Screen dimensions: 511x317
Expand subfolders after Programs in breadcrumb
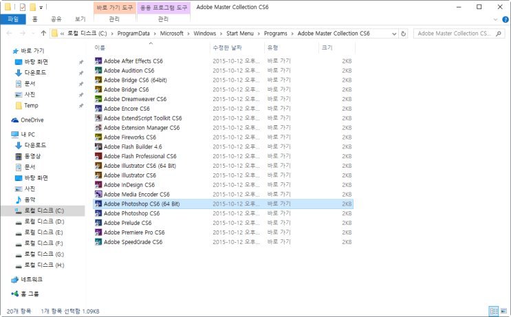click(292, 34)
